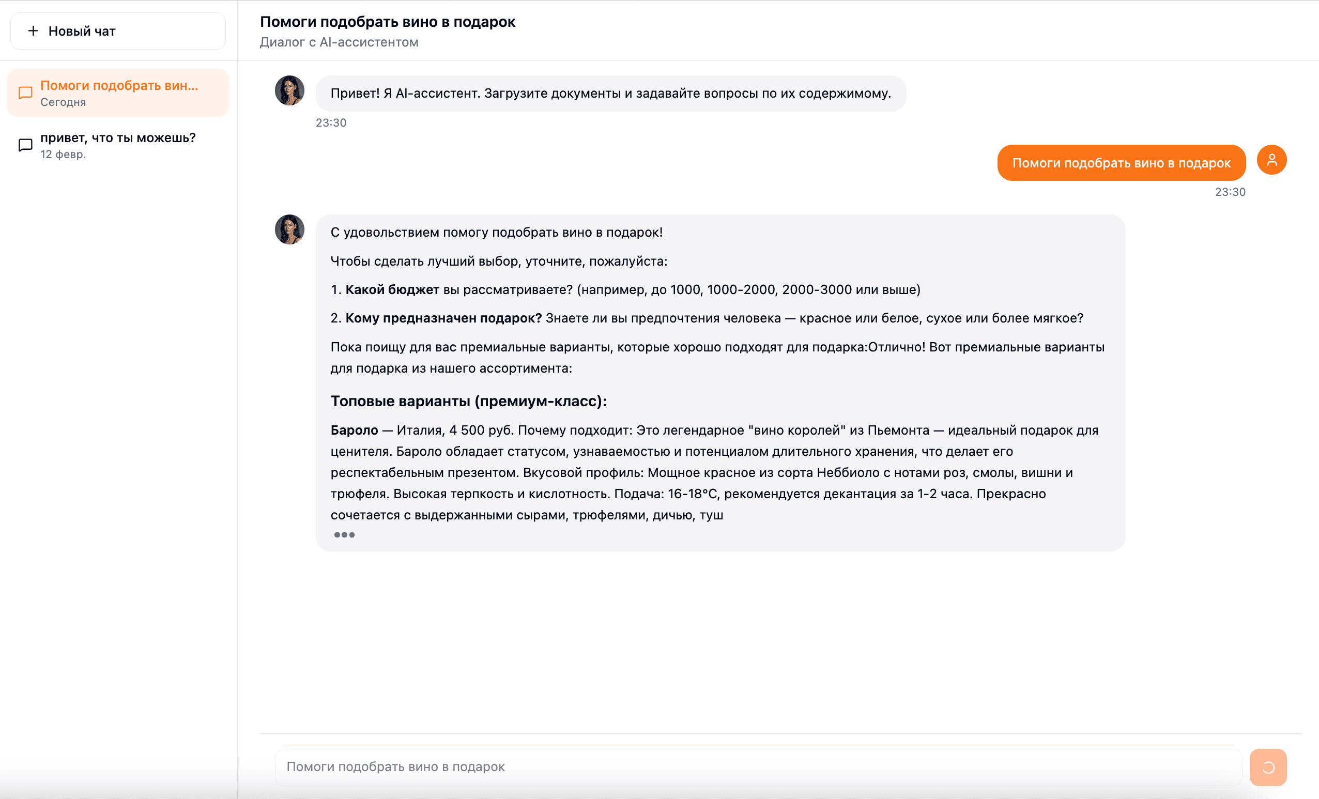
Task: Click the 'Сегодня' date label in sidebar
Action: coord(63,102)
